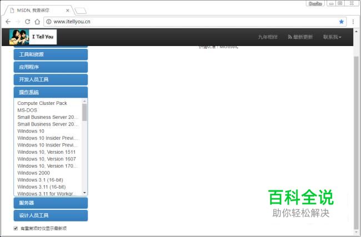Expand the 服务器 category
This screenshot has height=237, width=361.
tap(51, 203)
